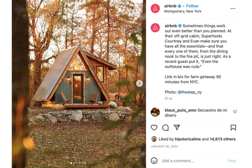The image size is (252, 168).
Task: Click the airbnb avatar beside the caption
Action: click(155, 28)
